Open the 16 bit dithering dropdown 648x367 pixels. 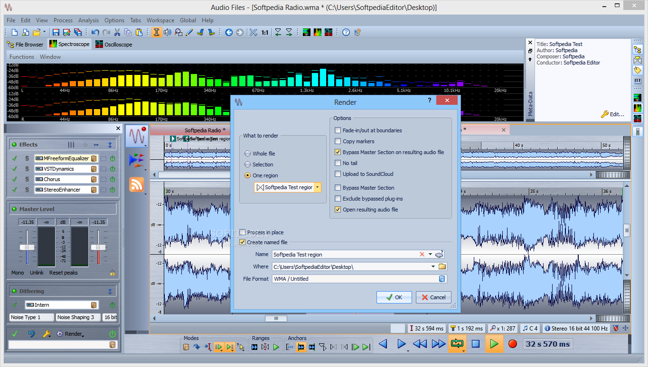[x=110, y=317]
